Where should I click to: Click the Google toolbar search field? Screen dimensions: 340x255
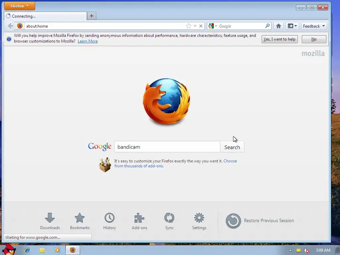point(241,26)
